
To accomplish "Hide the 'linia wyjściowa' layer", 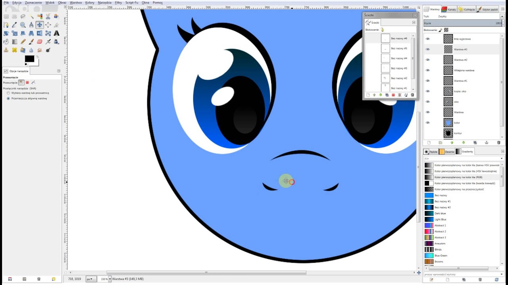I will click(x=428, y=39).
